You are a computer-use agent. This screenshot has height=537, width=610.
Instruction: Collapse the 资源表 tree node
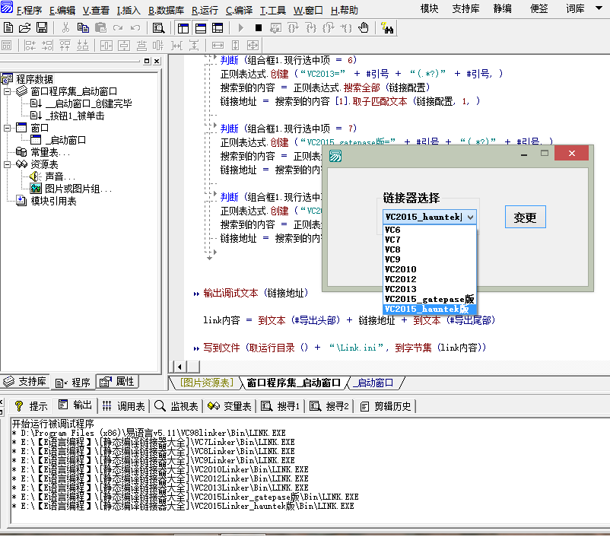[8, 164]
